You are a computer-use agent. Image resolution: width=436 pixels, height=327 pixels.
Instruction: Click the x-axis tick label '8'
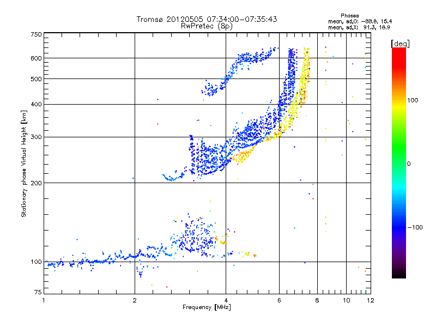tap(317, 300)
